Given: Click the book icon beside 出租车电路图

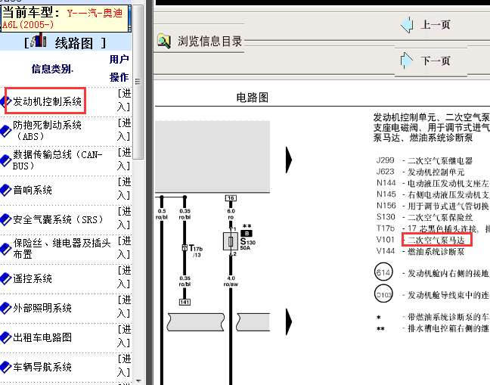Looking at the screenshot, I should tap(5, 337).
